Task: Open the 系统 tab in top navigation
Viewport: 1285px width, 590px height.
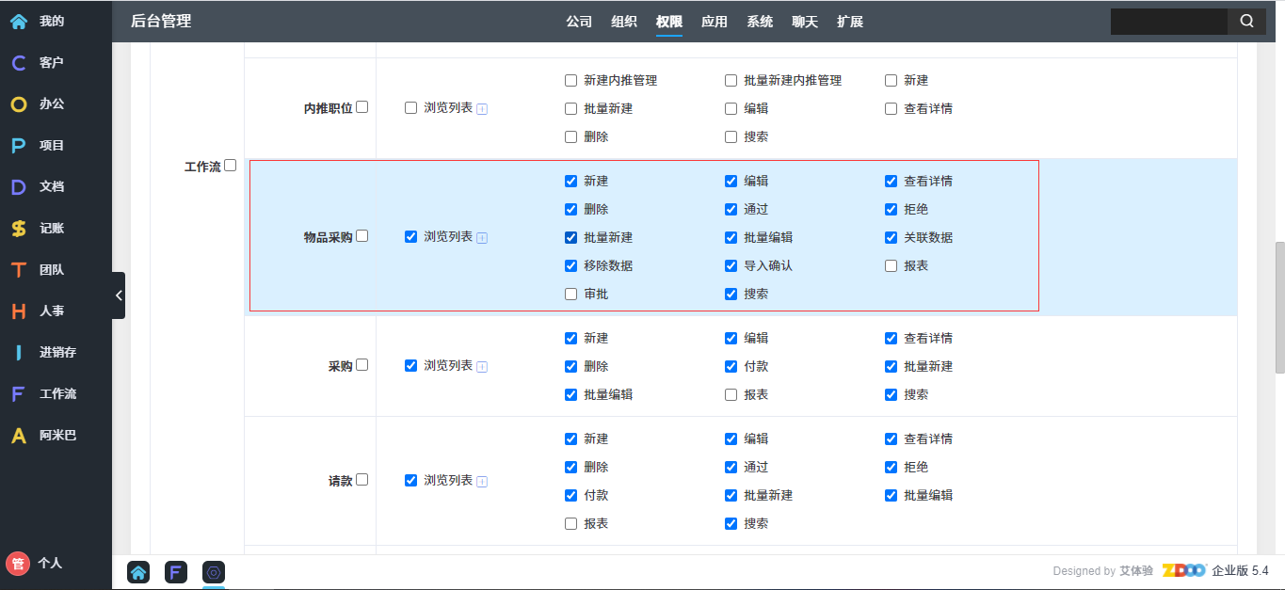Action: (x=760, y=22)
